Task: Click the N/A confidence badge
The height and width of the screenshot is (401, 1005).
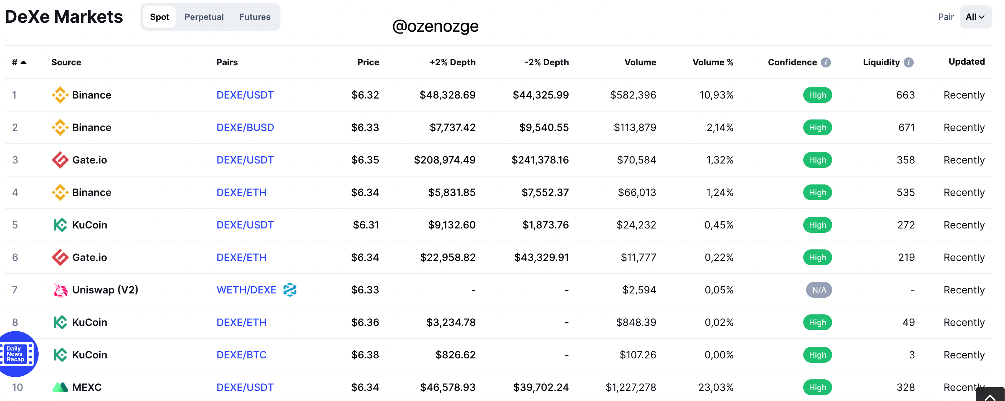Action: point(818,290)
